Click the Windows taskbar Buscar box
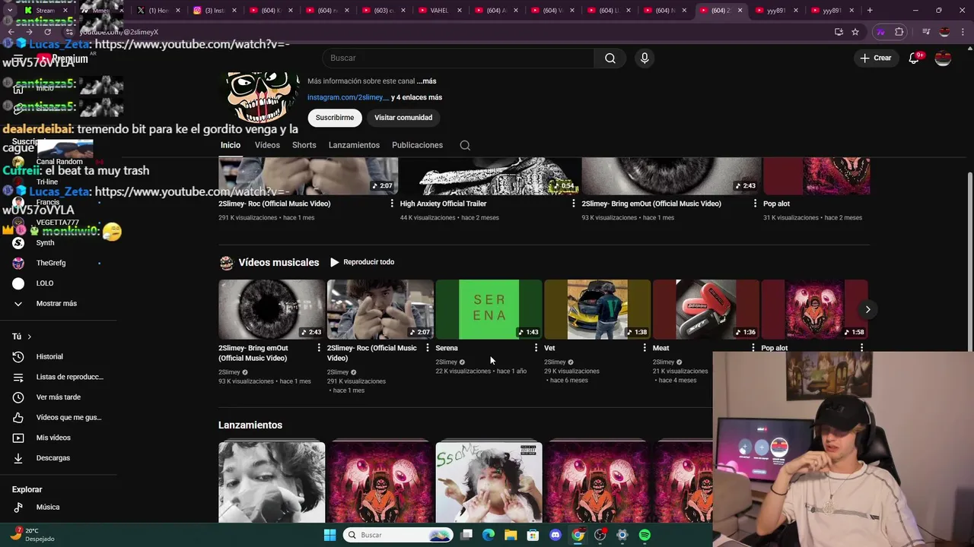This screenshot has height=547, width=974. pos(398,535)
